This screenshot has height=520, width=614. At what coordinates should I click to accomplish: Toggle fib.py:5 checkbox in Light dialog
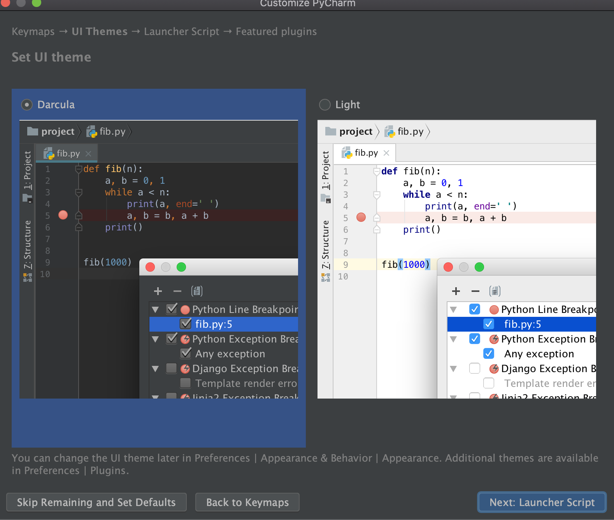click(x=489, y=324)
